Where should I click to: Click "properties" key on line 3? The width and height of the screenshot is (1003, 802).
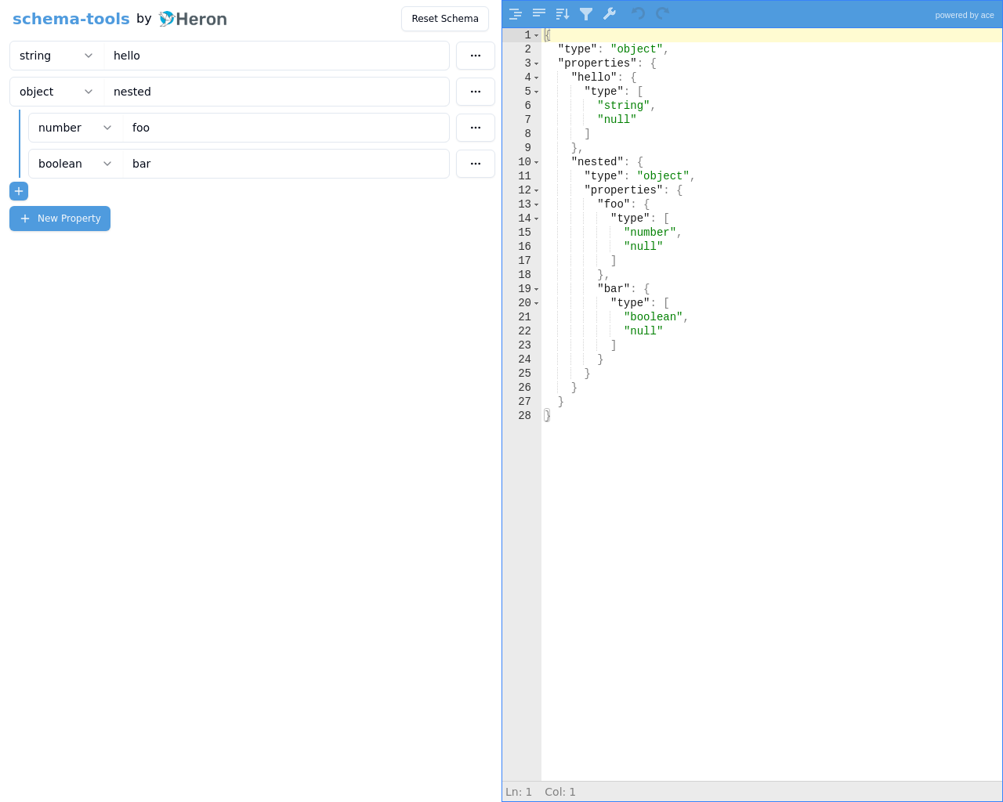[x=598, y=63]
